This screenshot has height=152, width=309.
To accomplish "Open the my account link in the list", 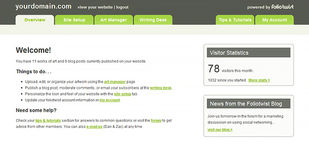I will [110, 100].
